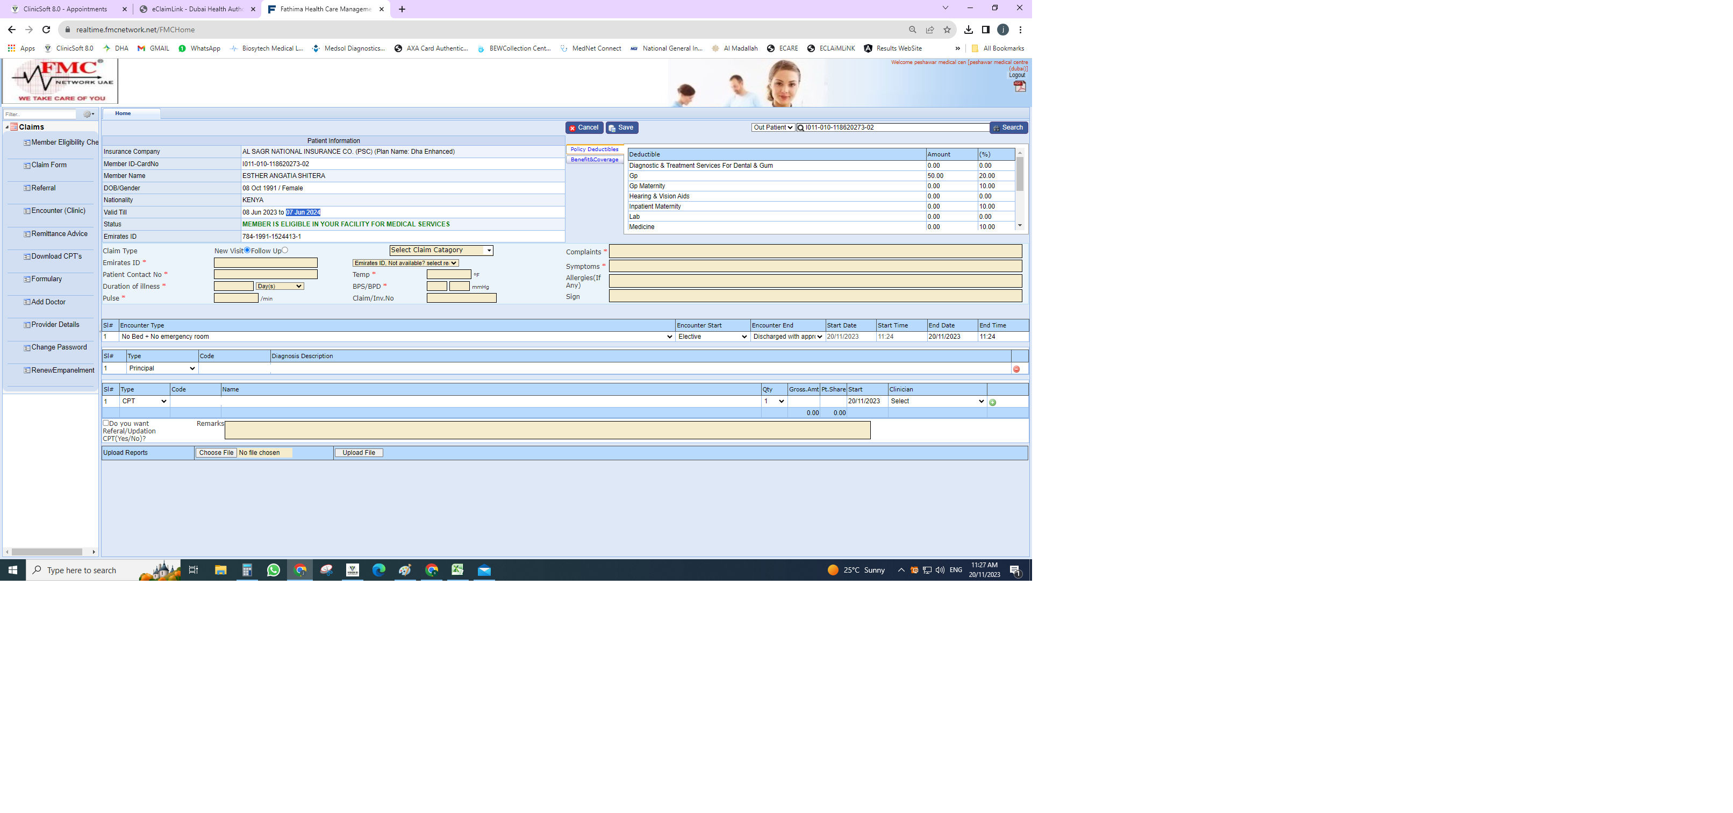Select the New Visit radio button

point(247,251)
